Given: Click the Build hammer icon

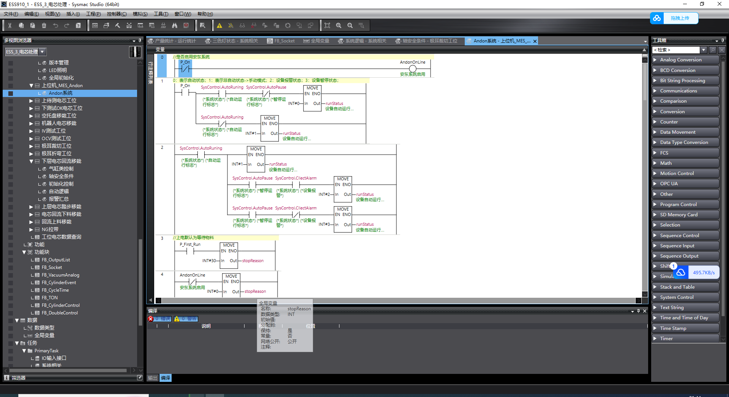Looking at the screenshot, I should click(x=118, y=25).
